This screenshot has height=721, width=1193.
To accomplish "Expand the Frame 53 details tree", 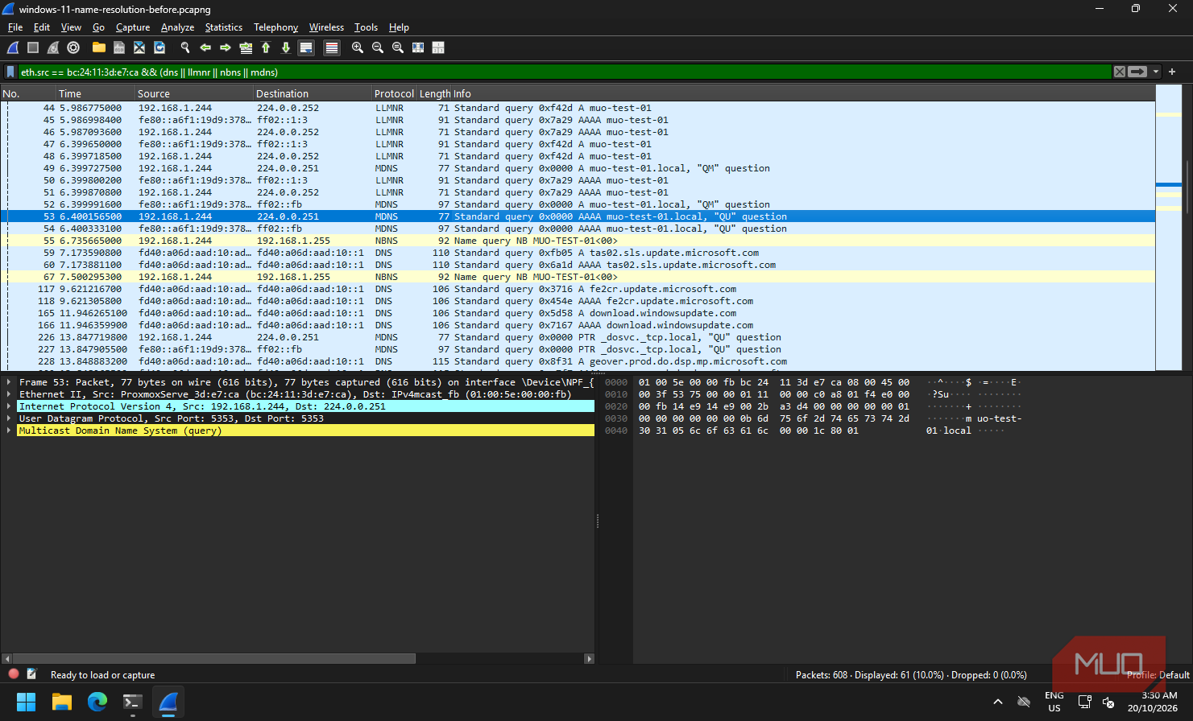I will 9,382.
